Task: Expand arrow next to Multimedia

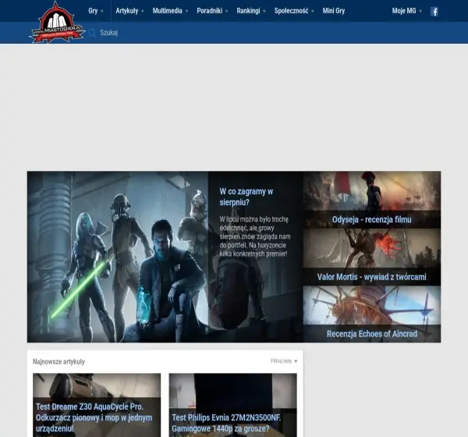Action: (186, 12)
